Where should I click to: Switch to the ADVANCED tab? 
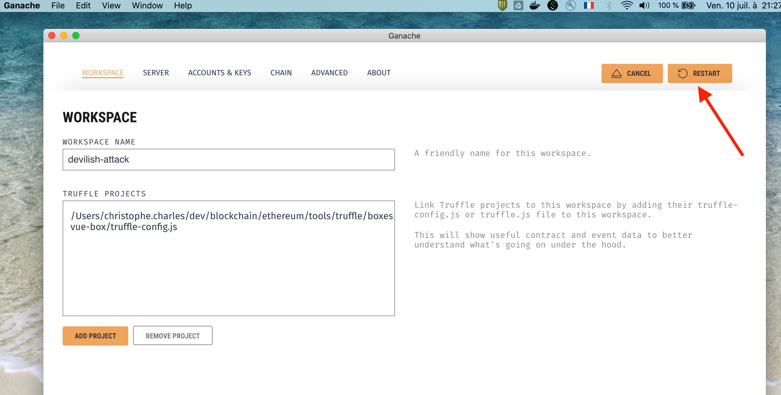(329, 73)
